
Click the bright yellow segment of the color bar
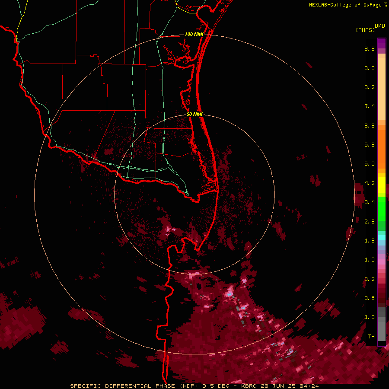click(x=382, y=185)
